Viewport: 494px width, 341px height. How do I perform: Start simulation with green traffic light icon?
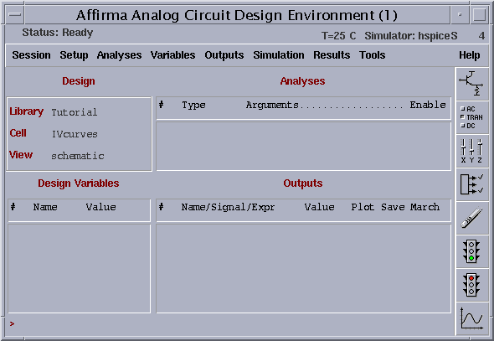pos(472,252)
